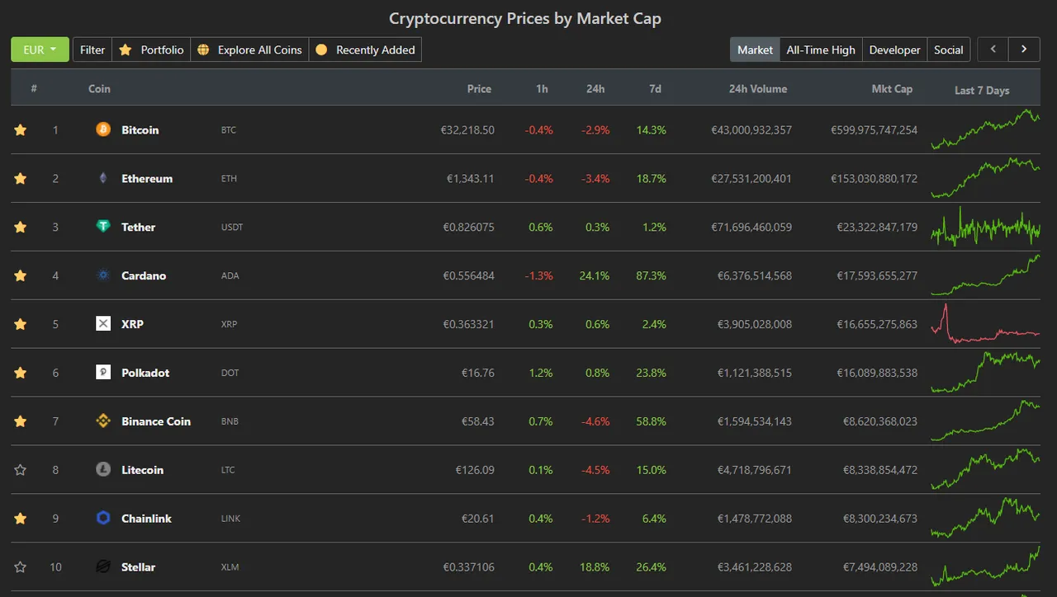Open the Chainlink coin page link
Viewport: 1057px width, 597px height.
click(x=146, y=519)
